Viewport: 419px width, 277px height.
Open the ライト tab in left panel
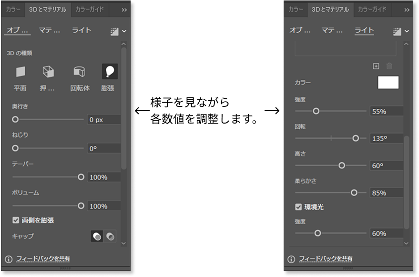click(x=82, y=30)
